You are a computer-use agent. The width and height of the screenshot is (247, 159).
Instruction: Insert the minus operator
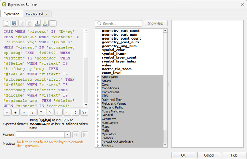[x=24, y=112]
